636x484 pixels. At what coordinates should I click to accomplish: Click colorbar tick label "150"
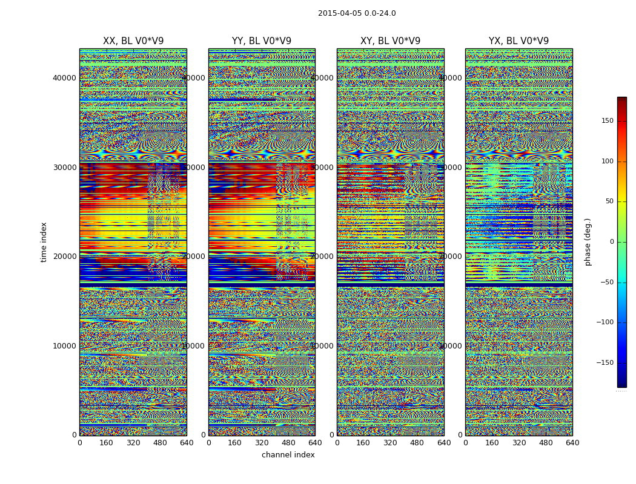[608, 120]
